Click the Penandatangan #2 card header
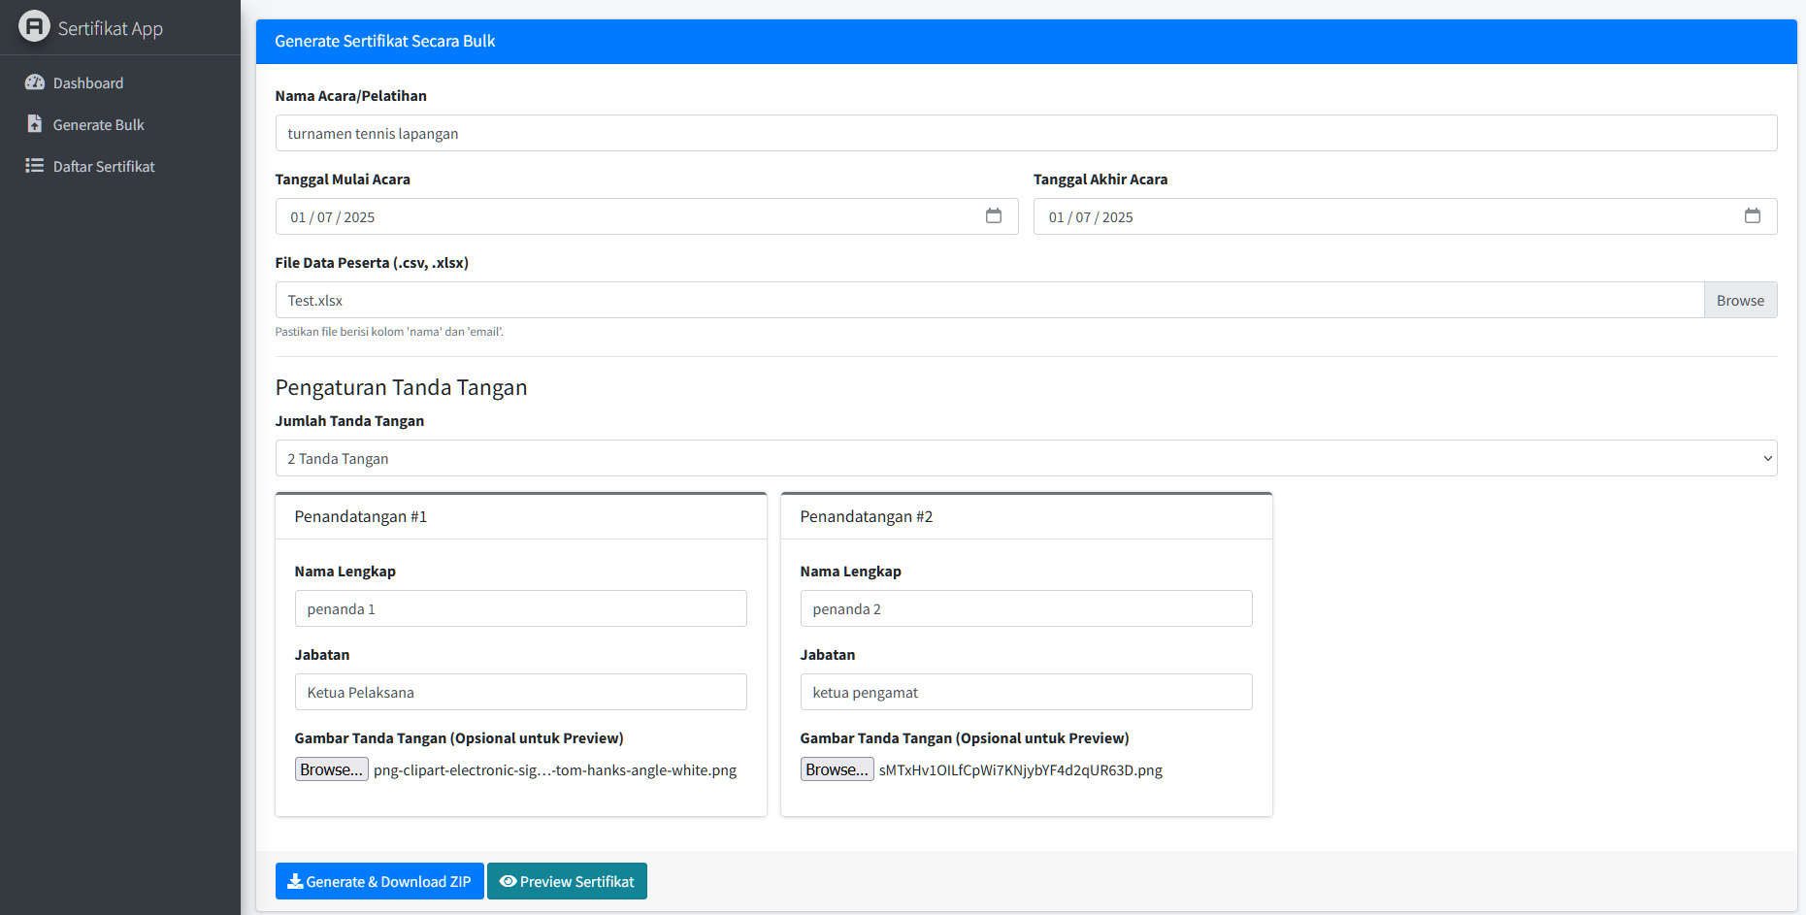This screenshot has width=1806, height=915. point(1026,516)
